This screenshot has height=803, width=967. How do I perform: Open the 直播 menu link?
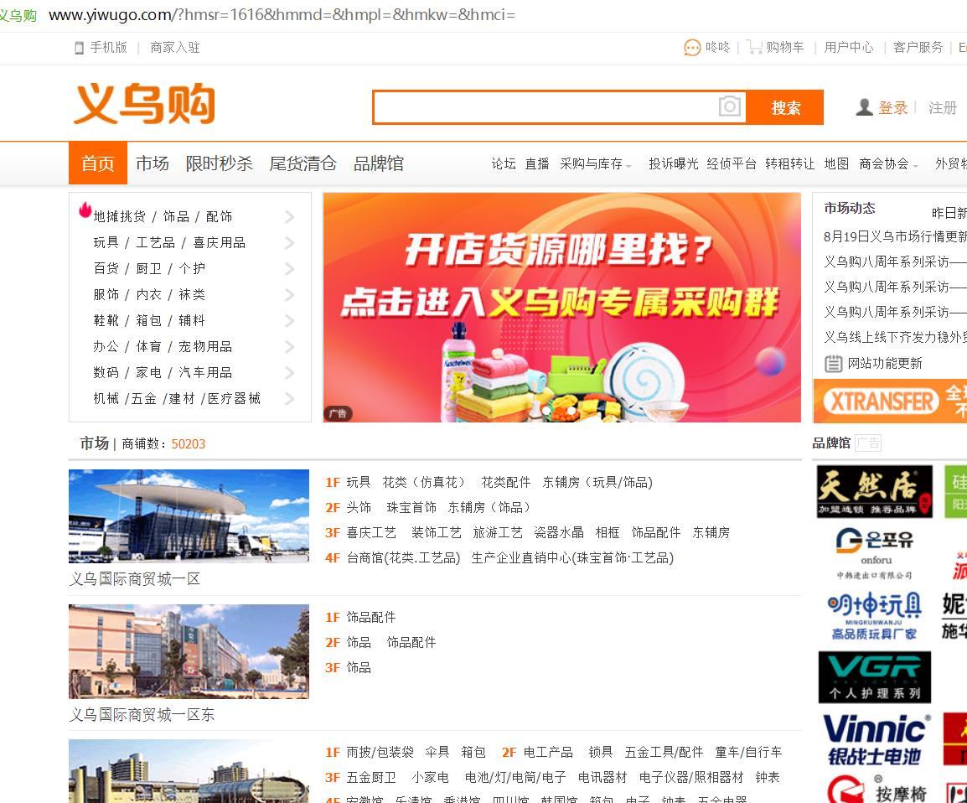pyautogui.click(x=537, y=163)
